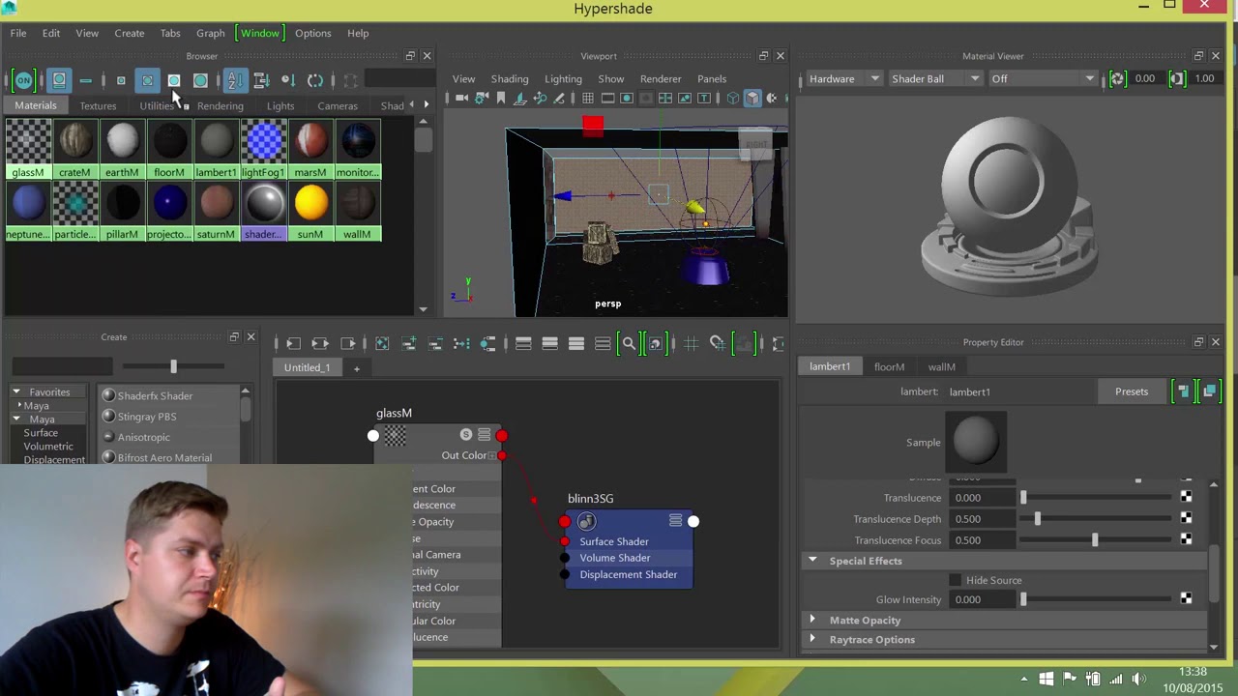Viewport: 1238px width, 696px height.
Task: Select the earthM material swatch
Action: click(x=122, y=149)
